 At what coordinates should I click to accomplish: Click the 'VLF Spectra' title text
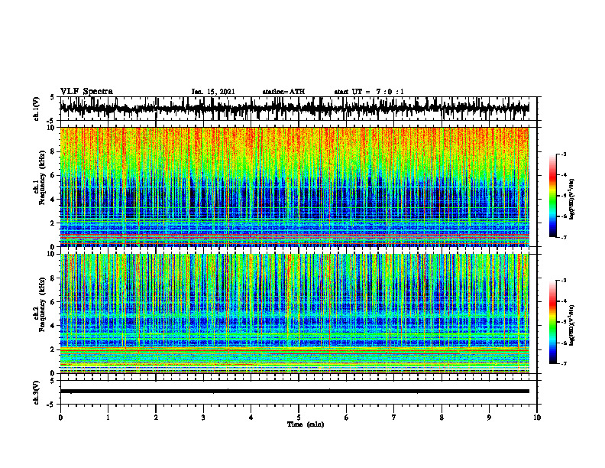click(86, 92)
